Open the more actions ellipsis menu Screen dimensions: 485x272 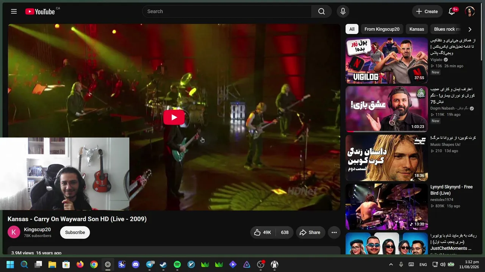[334, 232]
